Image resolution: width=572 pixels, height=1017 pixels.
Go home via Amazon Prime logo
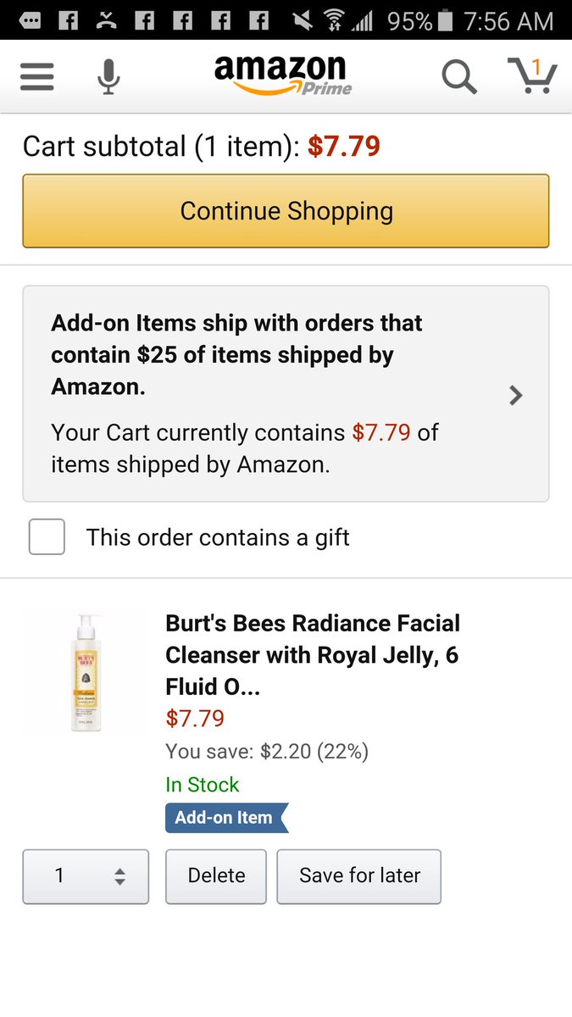point(282,75)
